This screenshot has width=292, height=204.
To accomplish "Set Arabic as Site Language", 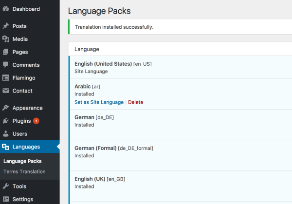I will click(x=99, y=102).
